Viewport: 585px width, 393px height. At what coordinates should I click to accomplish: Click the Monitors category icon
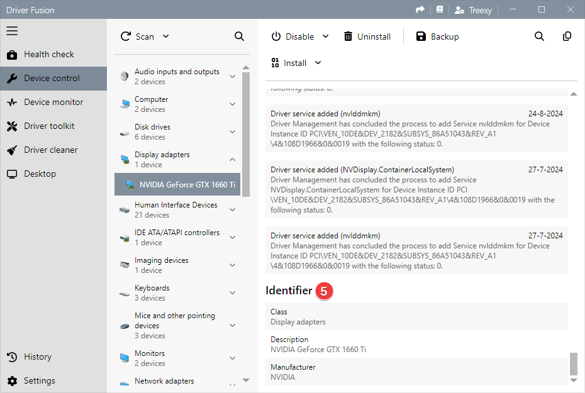point(125,358)
